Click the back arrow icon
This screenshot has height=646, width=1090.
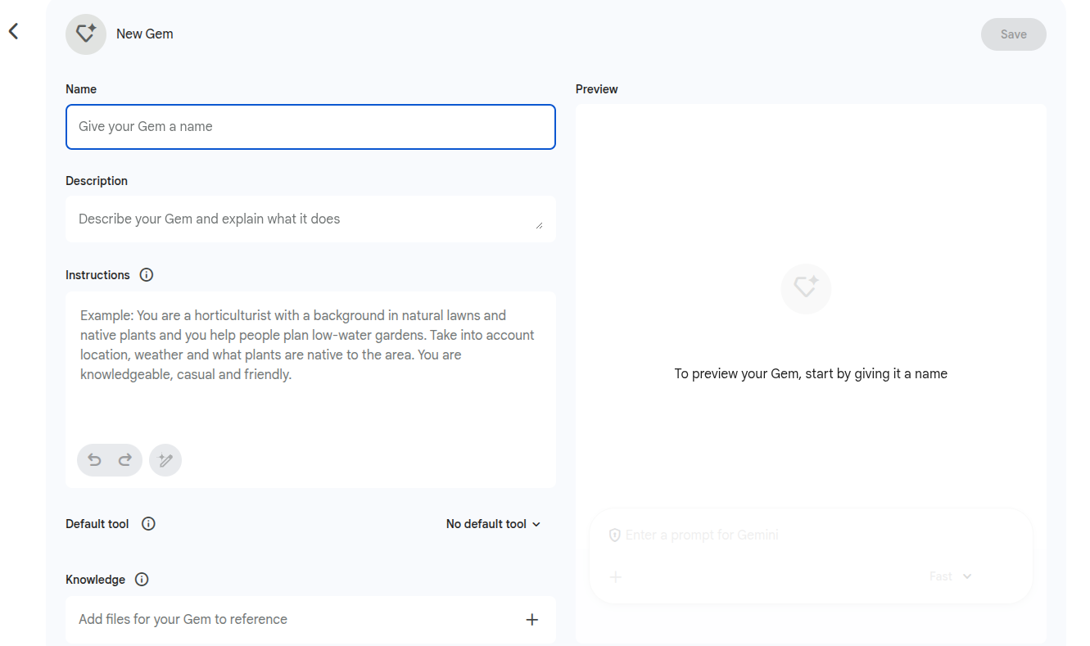[13, 32]
